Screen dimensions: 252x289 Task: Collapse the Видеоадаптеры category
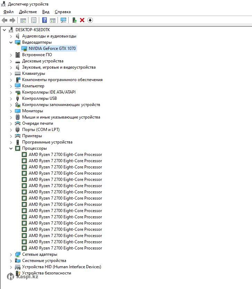(x=11, y=42)
